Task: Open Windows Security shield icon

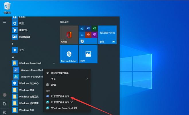Action: tap(15, 83)
